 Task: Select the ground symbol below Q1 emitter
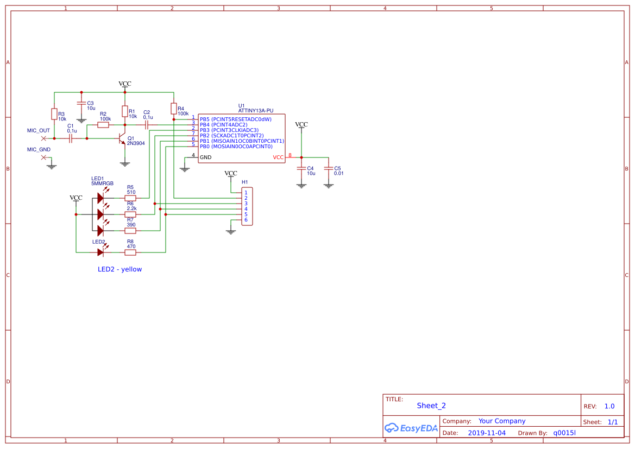(125, 164)
